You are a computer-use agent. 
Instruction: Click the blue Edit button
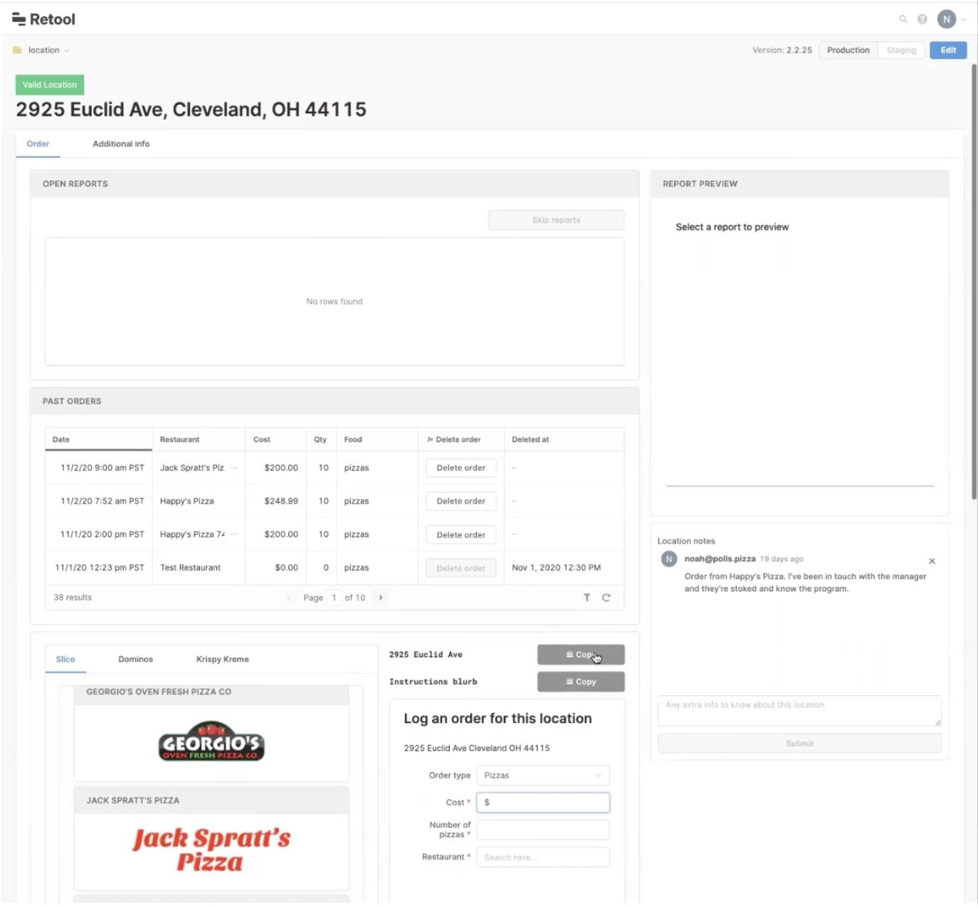pyautogui.click(x=947, y=51)
